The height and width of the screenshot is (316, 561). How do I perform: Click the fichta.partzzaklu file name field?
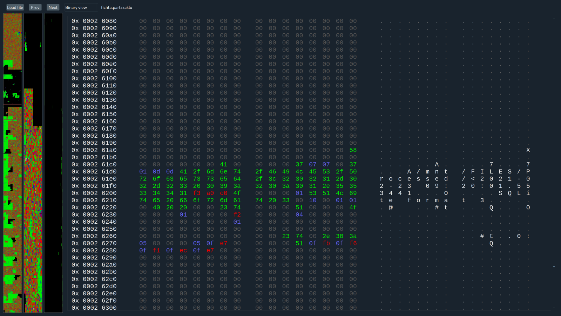pyautogui.click(x=117, y=7)
